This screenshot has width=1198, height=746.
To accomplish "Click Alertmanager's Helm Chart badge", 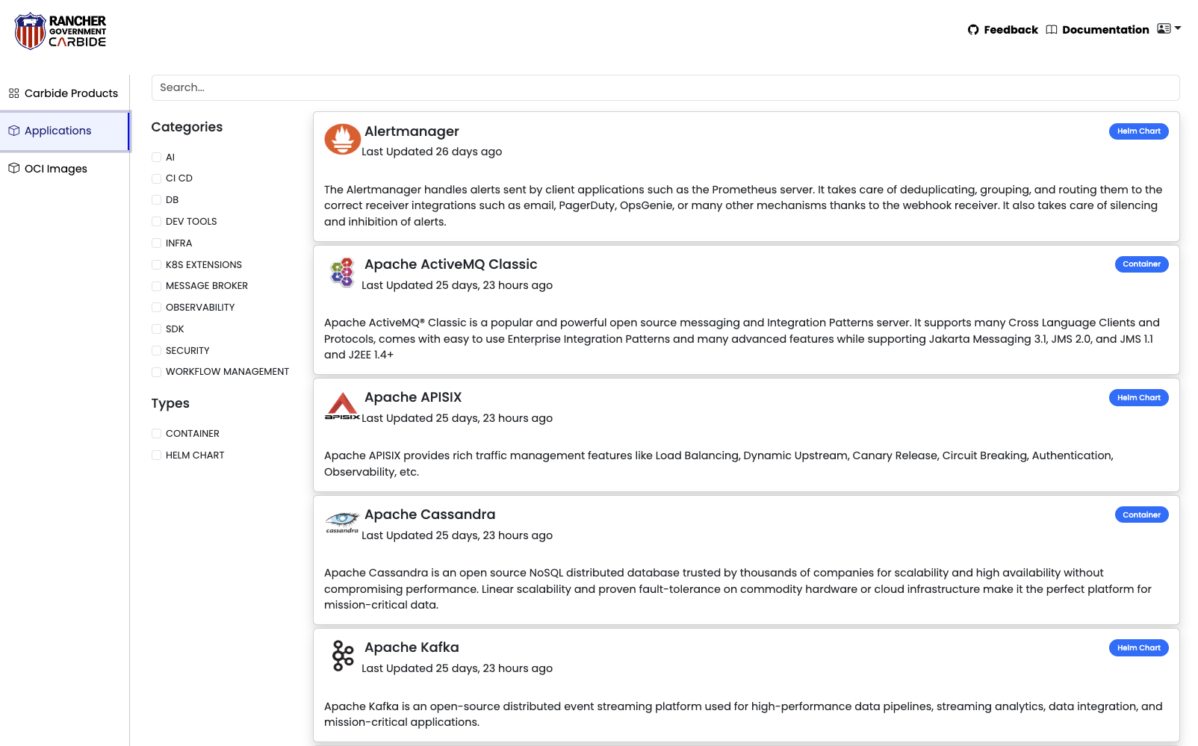I will coord(1138,131).
